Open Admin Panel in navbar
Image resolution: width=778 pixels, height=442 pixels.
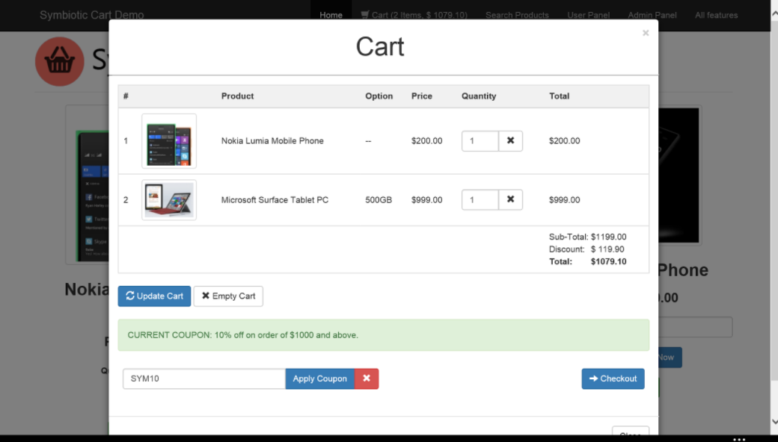tap(652, 15)
